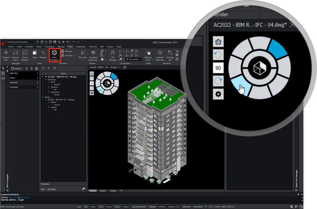Viewport: 317px width, 209px height.
Task: Toggle Polar guides
Action: [101, 207]
